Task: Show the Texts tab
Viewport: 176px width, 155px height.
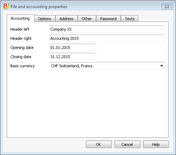Action: point(130,19)
